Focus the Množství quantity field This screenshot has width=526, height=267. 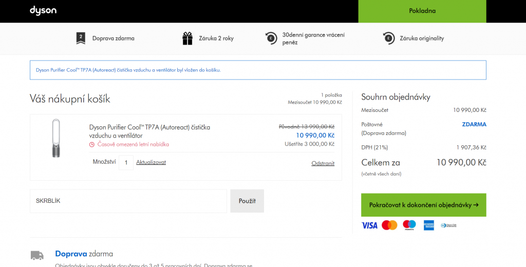pos(126,162)
